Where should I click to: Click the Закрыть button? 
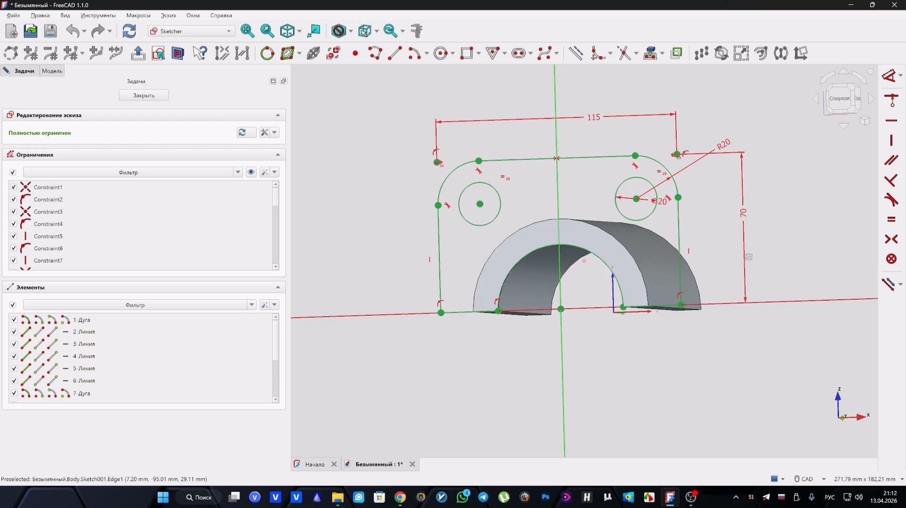(x=143, y=95)
